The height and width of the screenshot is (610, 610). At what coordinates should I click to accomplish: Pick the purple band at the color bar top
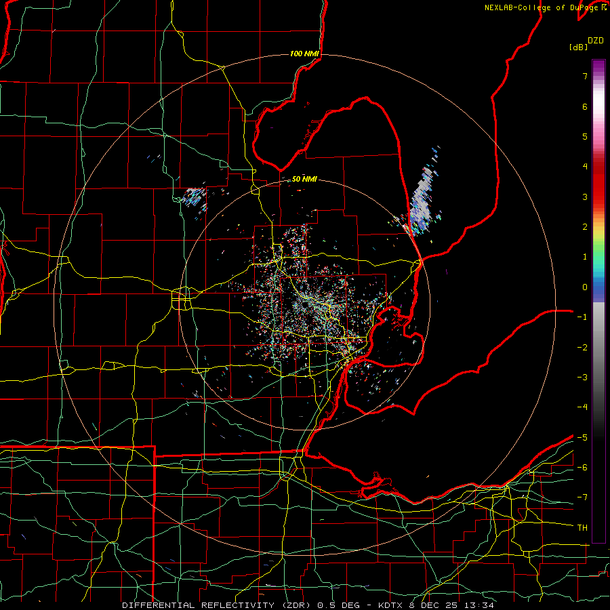598,67
